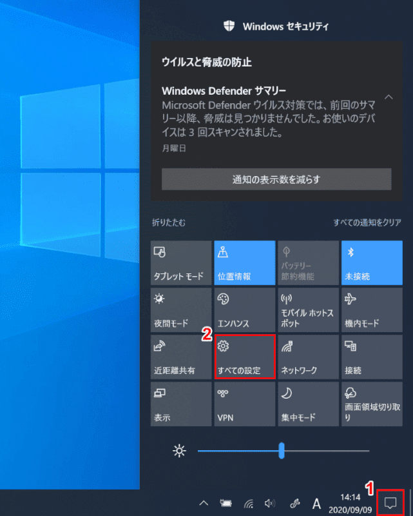Click the battery icon in system tray
The height and width of the screenshot is (516, 413).
(226, 503)
